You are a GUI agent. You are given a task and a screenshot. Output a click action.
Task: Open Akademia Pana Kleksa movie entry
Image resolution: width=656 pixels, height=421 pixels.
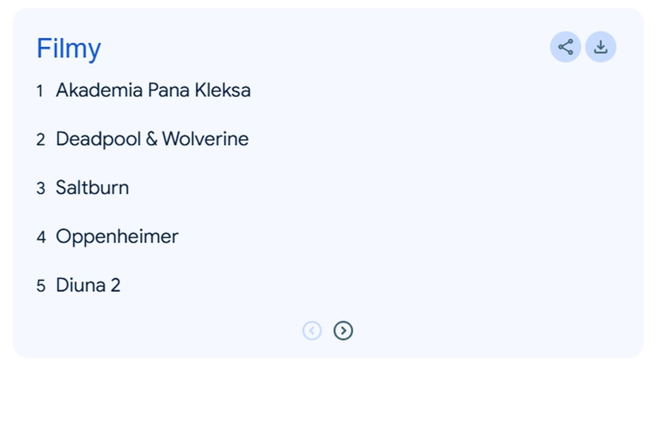153,90
